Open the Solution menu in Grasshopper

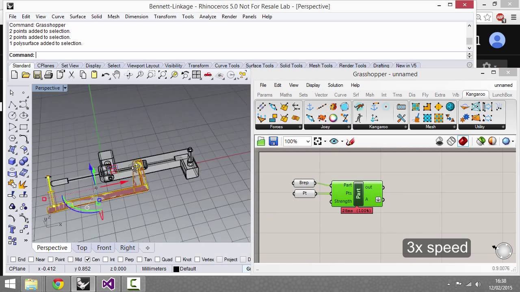(x=335, y=85)
